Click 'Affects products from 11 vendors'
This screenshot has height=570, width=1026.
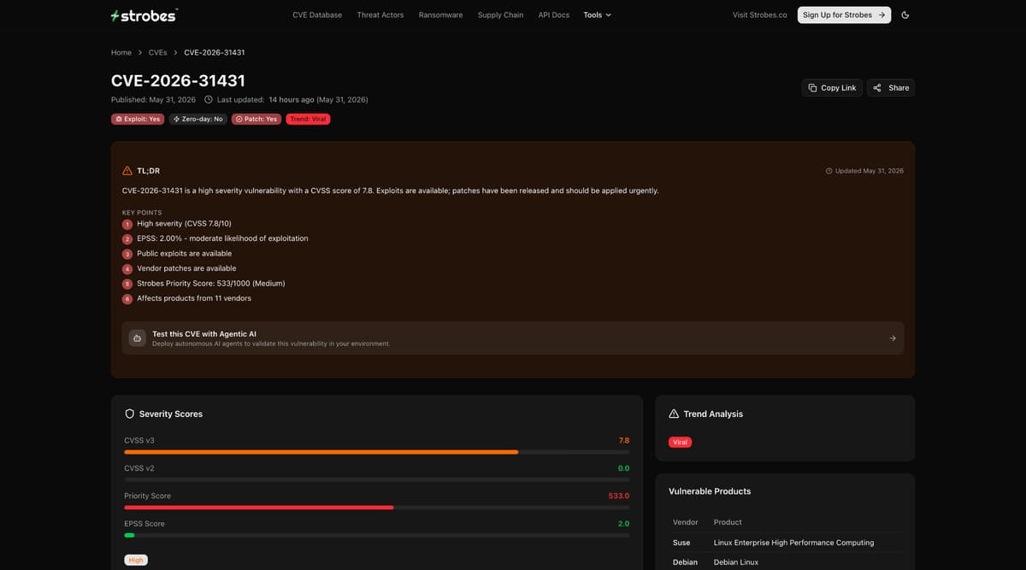[194, 298]
